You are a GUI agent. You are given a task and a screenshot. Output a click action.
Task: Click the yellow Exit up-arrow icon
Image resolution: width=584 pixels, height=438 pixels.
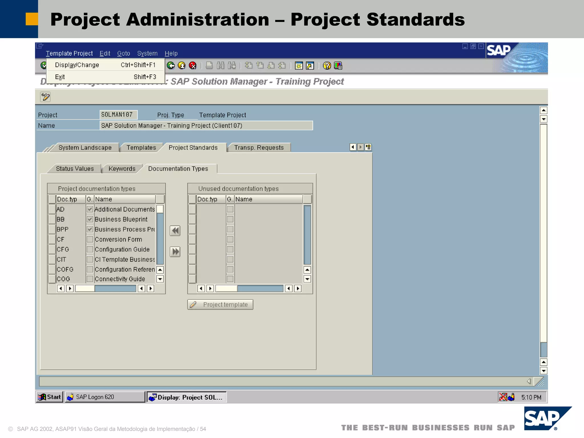[182, 66]
